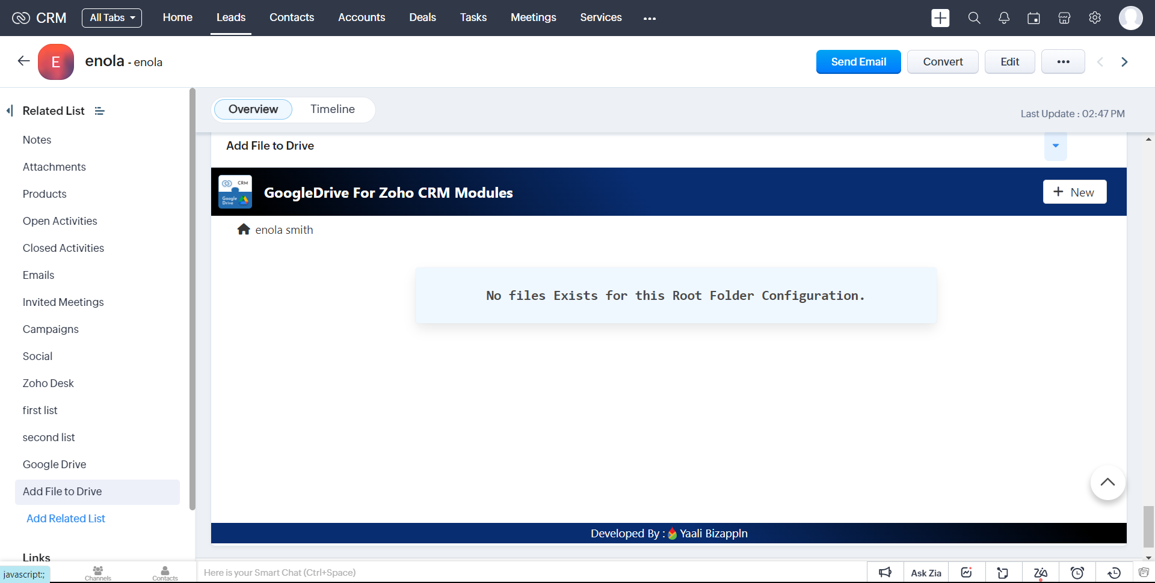Expand the All Tabs dropdown
This screenshot has height=583, width=1155.
click(112, 18)
